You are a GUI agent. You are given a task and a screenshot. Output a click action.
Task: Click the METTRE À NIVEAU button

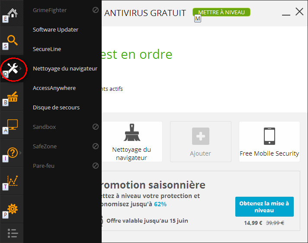pos(221,12)
